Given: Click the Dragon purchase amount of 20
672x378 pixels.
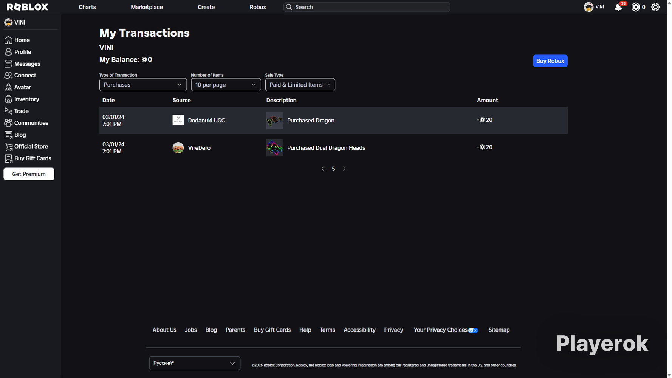Looking at the screenshot, I should (x=485, y=120).
